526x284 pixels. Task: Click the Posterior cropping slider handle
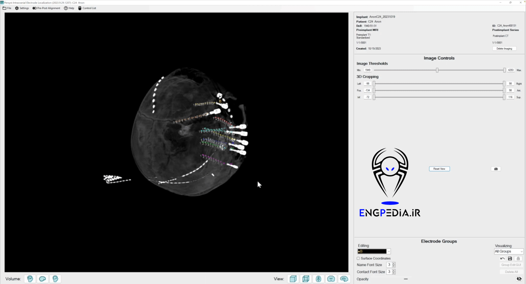click(374, 90)
